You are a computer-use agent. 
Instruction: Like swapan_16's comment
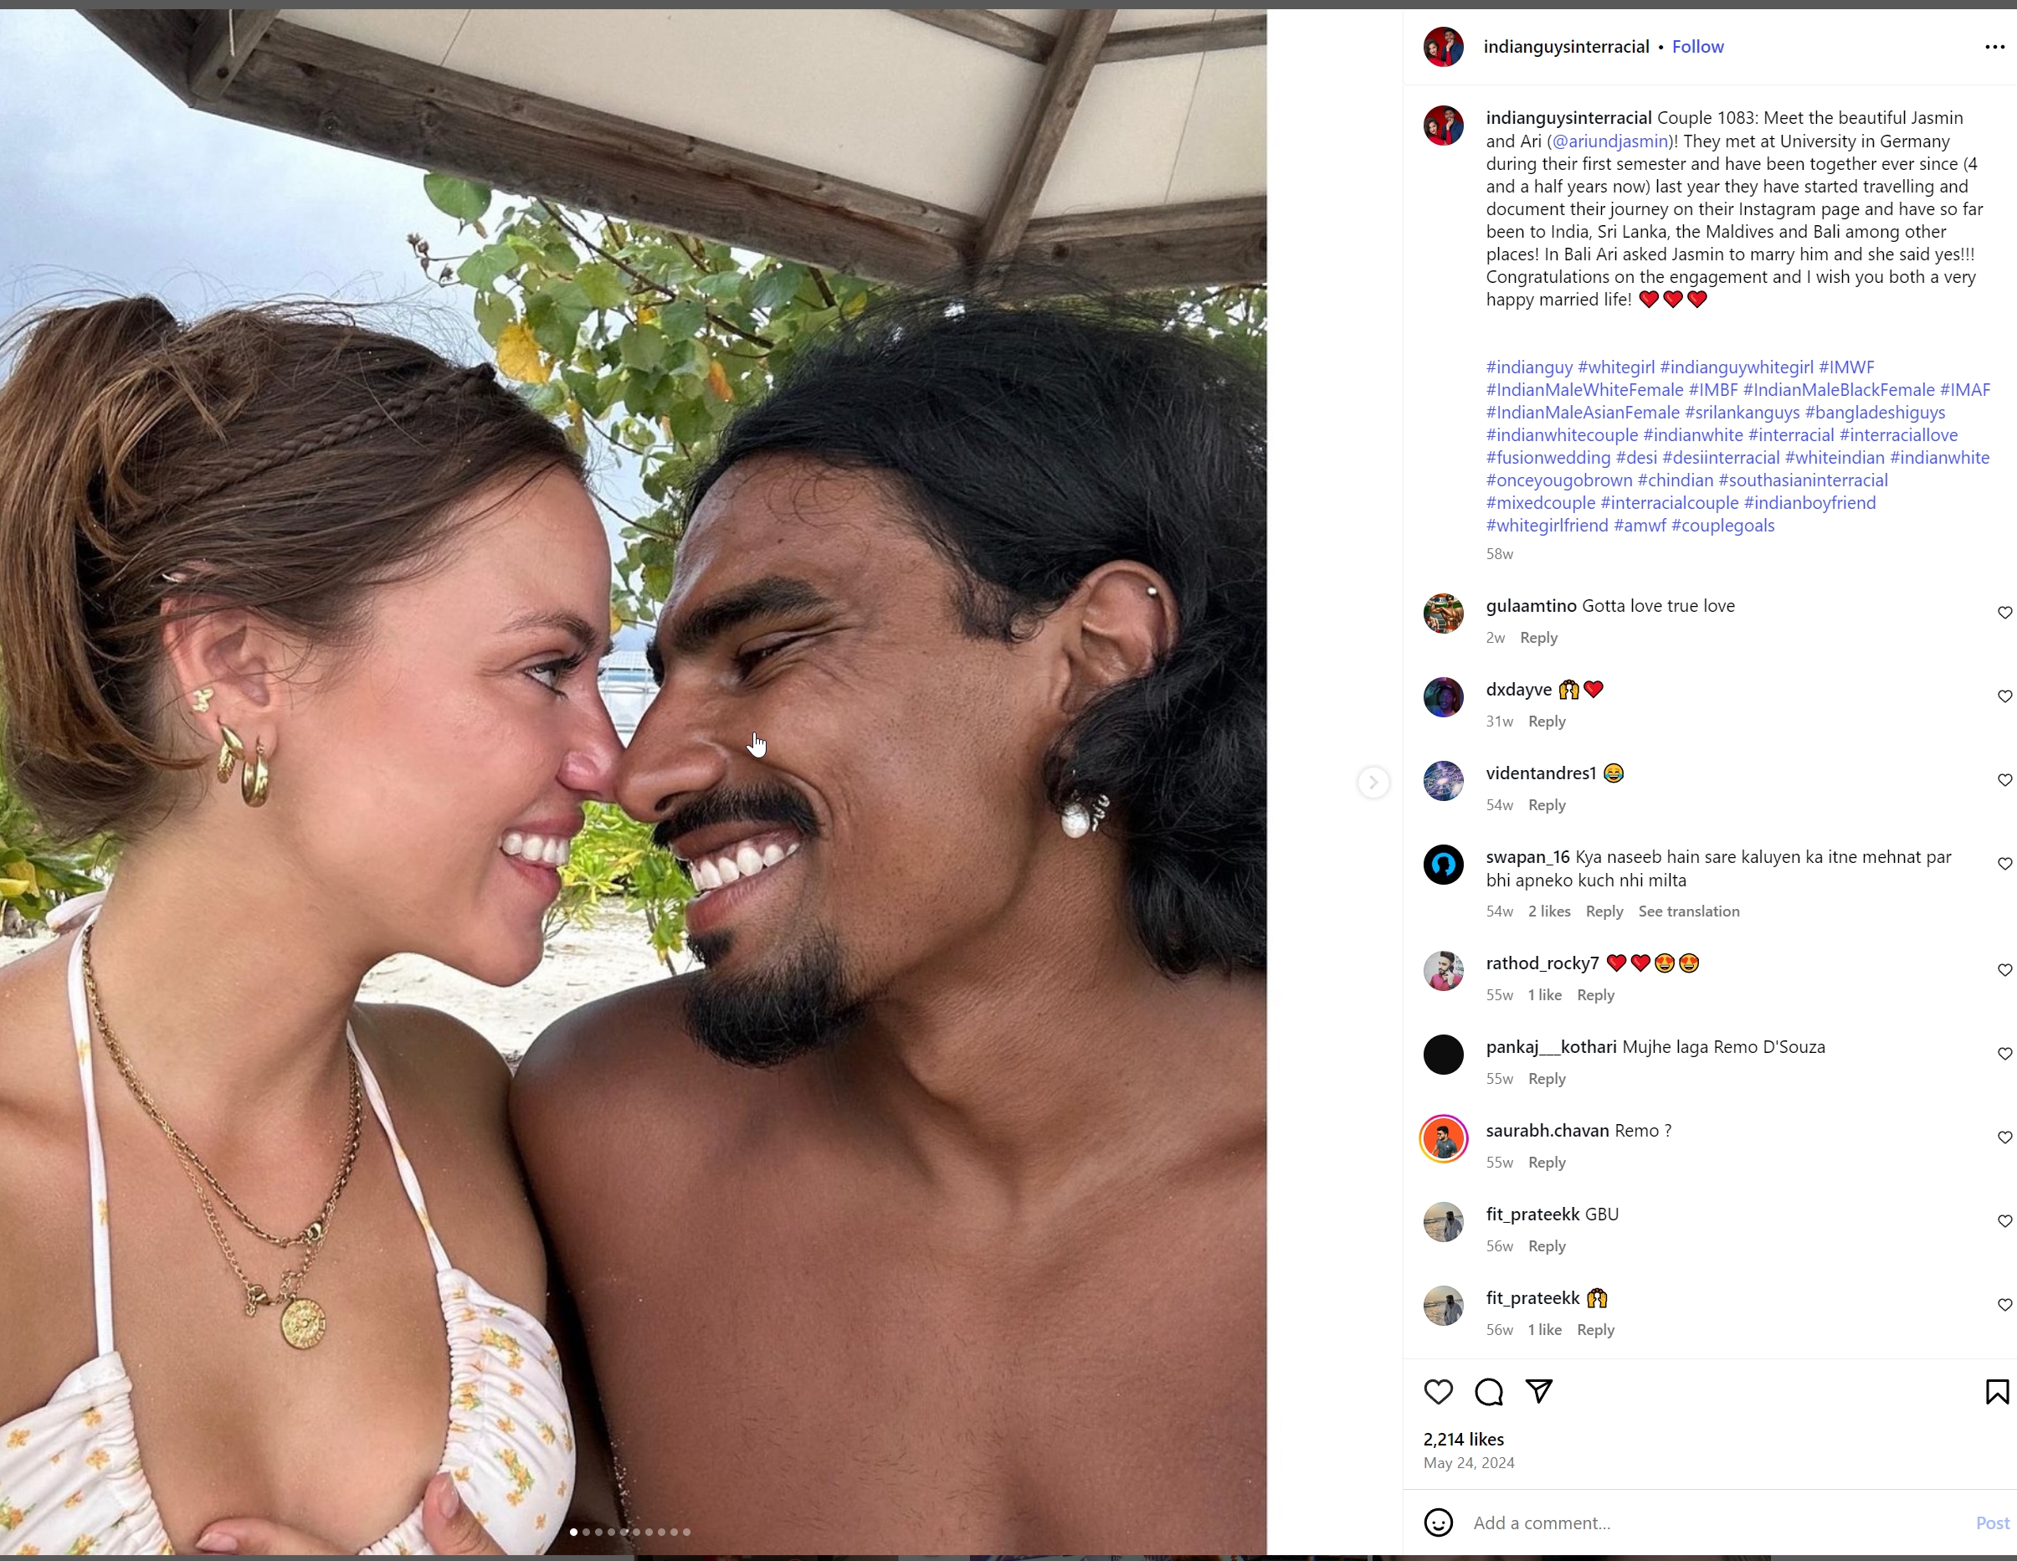tap(2004, 865)
